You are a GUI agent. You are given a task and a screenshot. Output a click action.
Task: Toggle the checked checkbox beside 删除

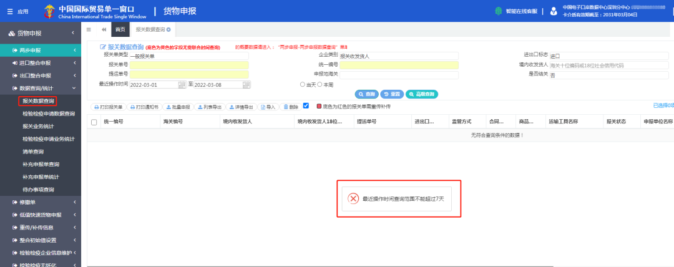click(306, 106)
